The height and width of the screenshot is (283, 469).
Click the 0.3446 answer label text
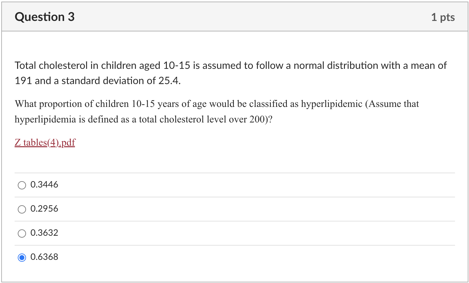click(x=44, y=184)
